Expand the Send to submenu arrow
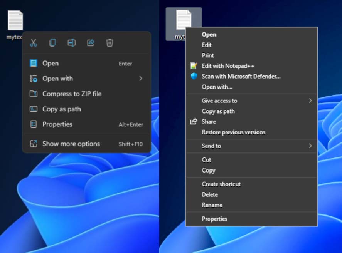The height and width of the screenshot is (253, 342). point(310,146)
